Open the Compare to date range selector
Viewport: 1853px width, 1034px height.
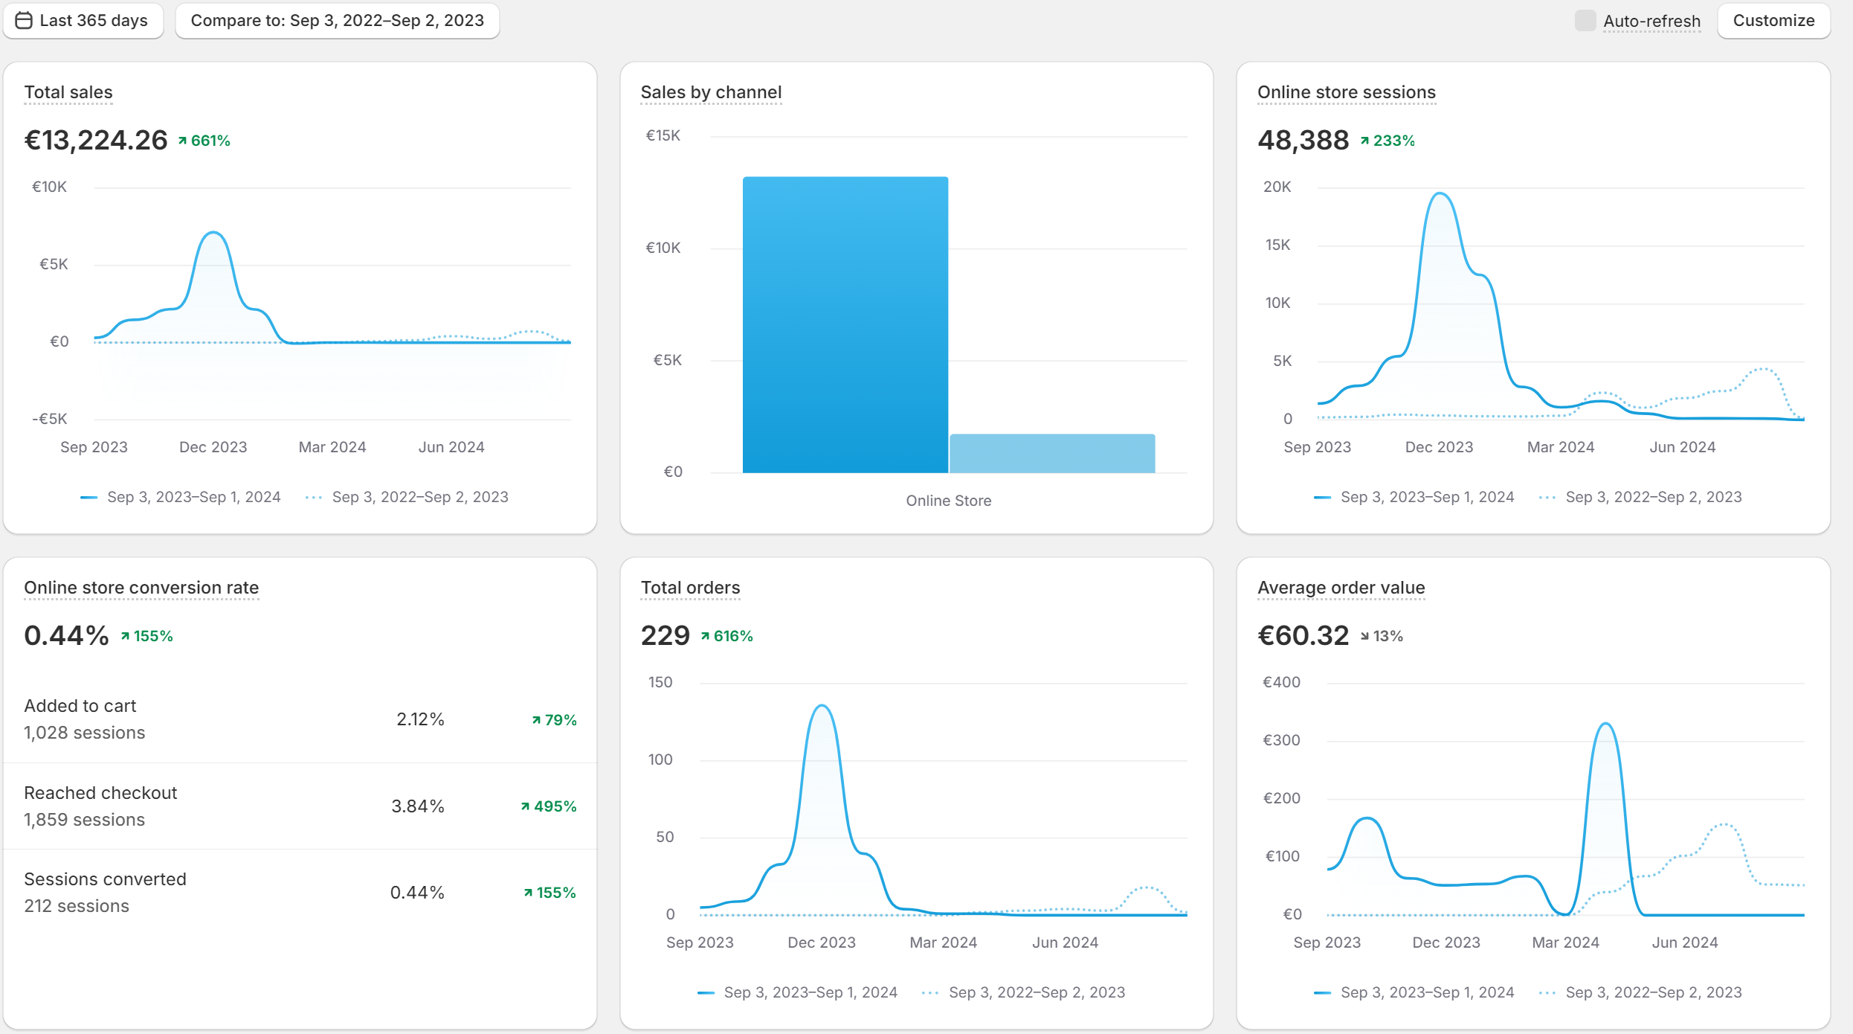[x=337, y=21]
